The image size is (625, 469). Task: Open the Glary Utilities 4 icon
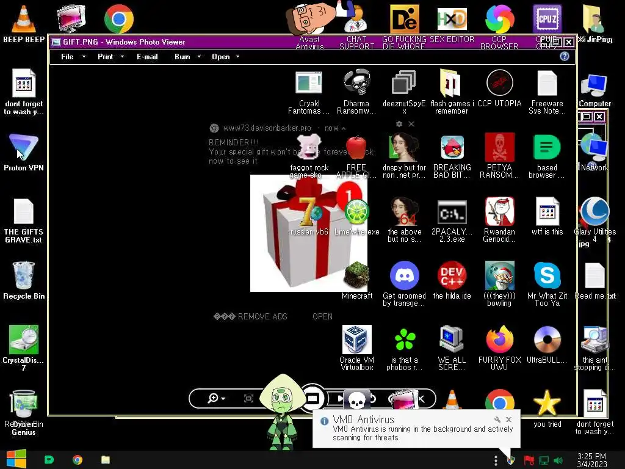[x=594, y=211]
